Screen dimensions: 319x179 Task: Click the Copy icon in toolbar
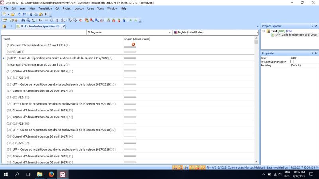coord(36,14)
